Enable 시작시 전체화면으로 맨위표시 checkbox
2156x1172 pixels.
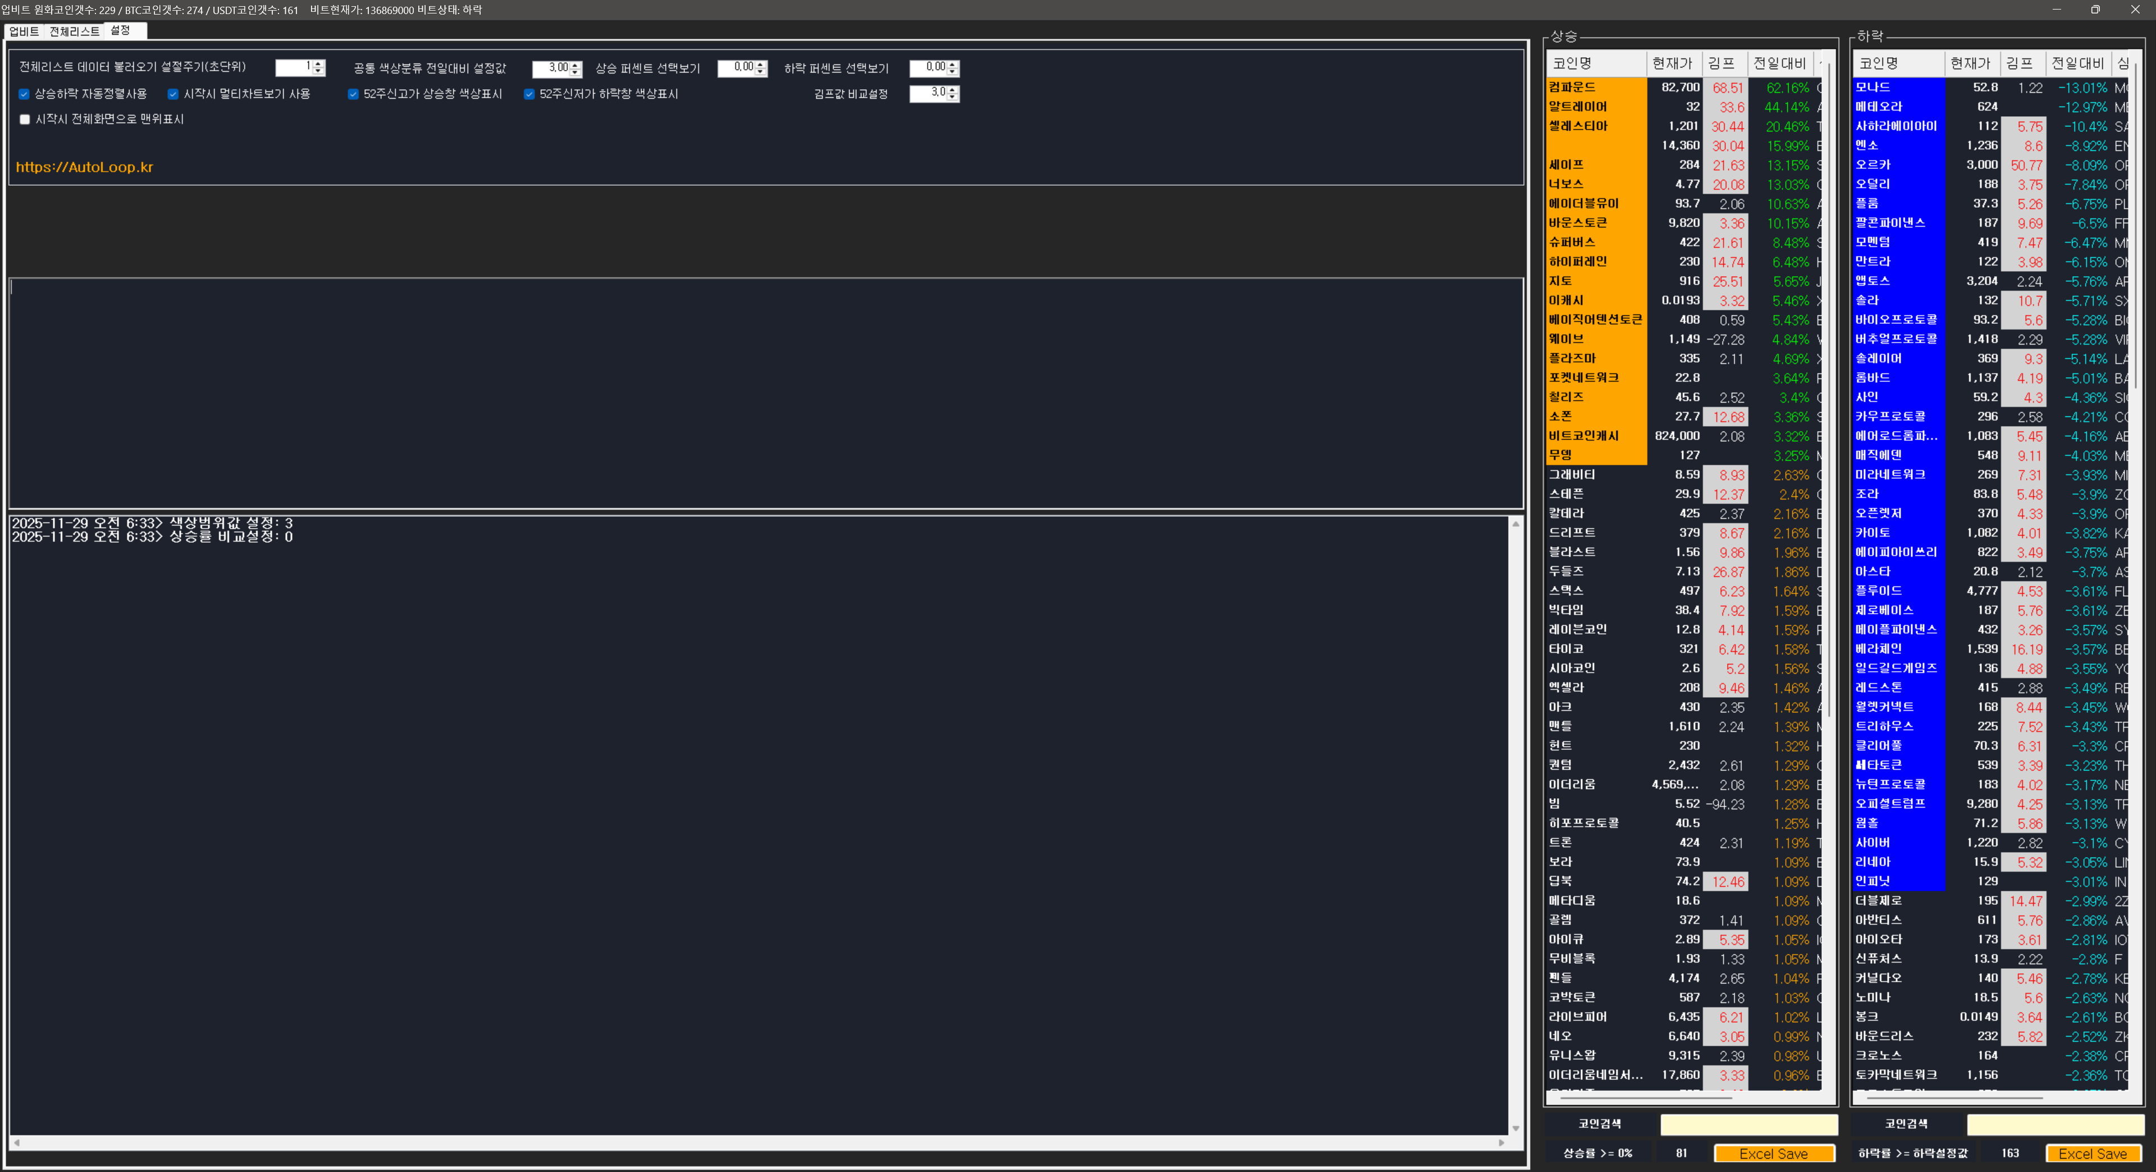(x=25, y=120)
